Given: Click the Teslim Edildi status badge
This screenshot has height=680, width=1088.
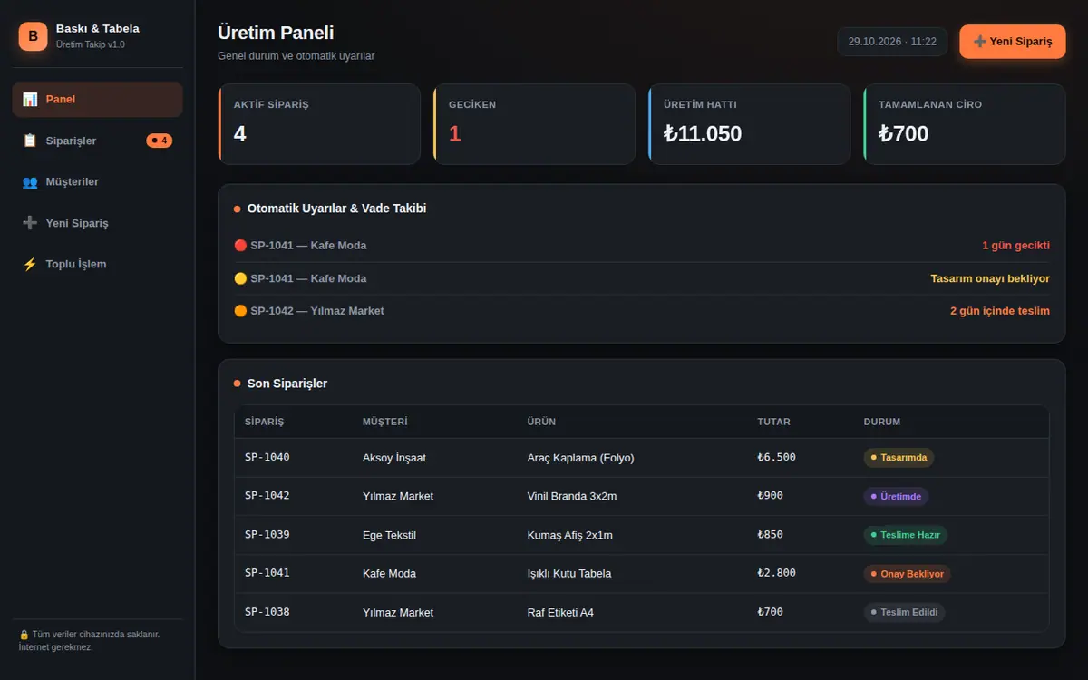Looking at the screenshot, I should 904,612.
